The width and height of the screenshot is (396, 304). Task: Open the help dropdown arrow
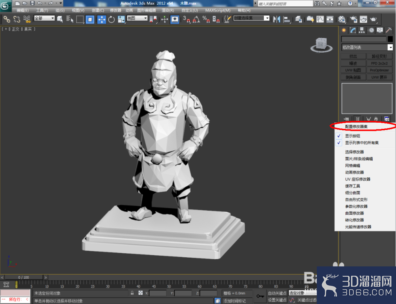tap(355, 3)
